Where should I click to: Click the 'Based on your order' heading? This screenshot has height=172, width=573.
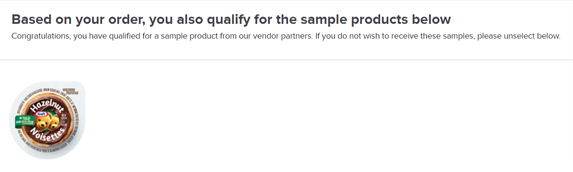231,19
